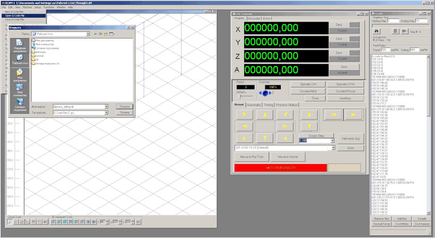The height and width of the screenshot is (238, 435).
Task: Expand the Имя файла dropdown arrow
Action: [106, 107]
